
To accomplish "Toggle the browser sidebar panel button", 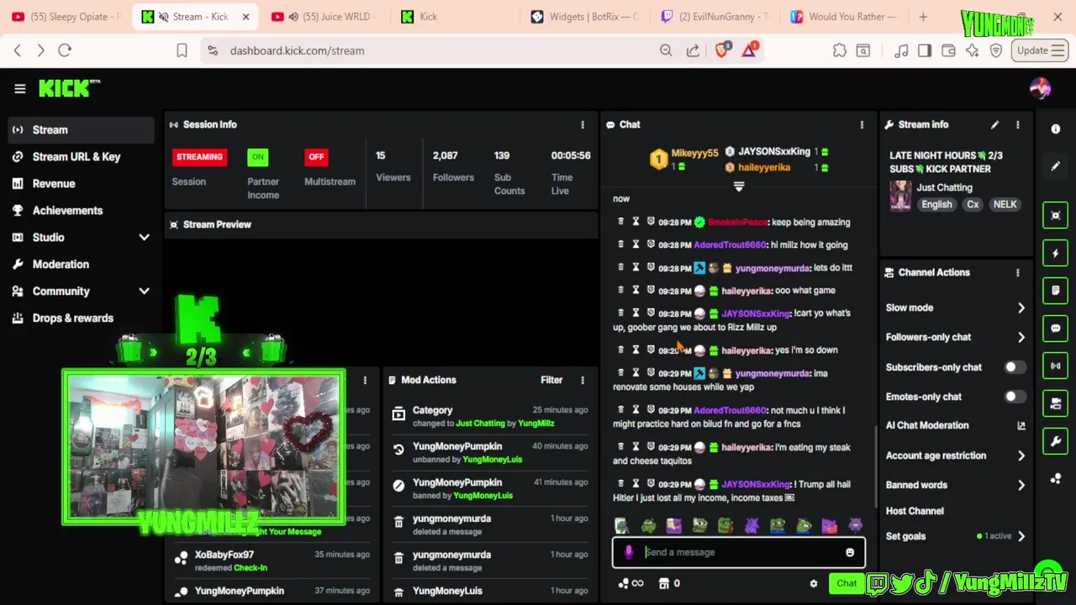I will [925, 50].
